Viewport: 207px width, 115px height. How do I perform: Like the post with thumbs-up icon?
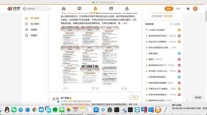click(123, 88)
